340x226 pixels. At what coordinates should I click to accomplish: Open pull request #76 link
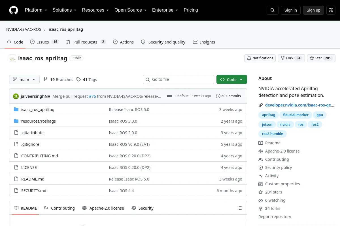(92, 96)
